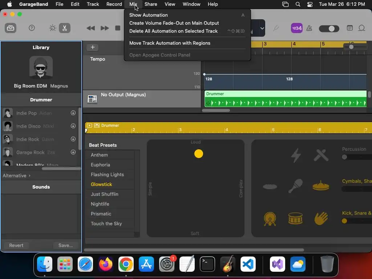Click the Stop transport button
Viewport: 372px width, 279px height.
pos(118,28)
